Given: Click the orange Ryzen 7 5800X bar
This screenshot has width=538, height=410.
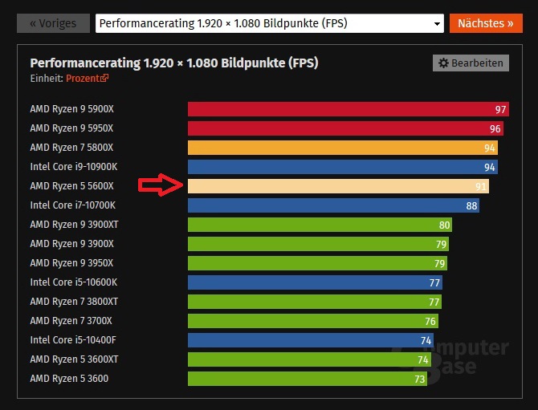Looking at the screenshot, I should click(343, 148).
